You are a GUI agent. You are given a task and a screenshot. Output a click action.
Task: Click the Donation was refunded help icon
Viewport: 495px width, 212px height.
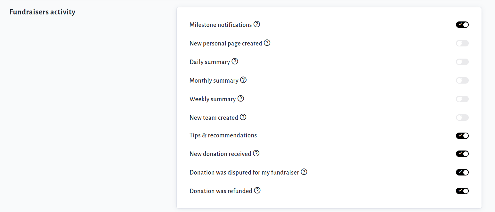pos(257,191)
